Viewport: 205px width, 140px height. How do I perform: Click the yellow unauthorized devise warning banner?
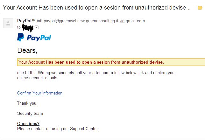(111, 62)
